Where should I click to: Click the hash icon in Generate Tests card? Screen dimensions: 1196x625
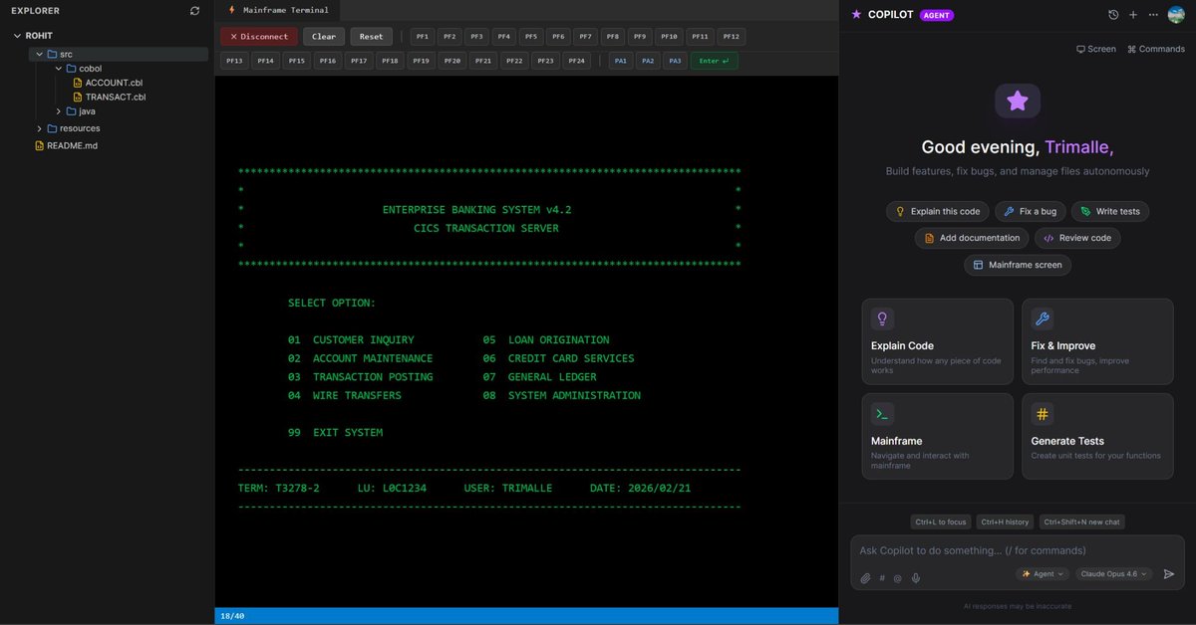coord(1043,414)
